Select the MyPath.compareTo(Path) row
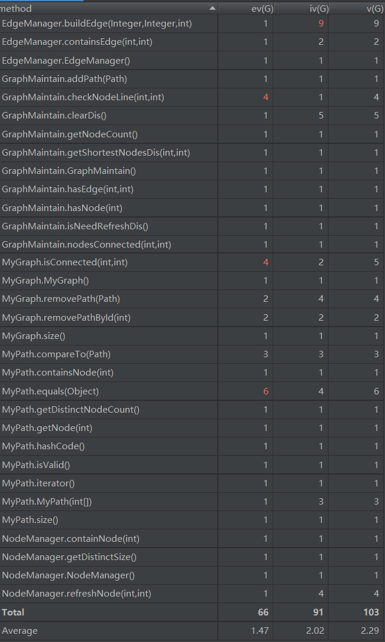The image size is (385, 642). pyautogui.click(x=192, y=354)
